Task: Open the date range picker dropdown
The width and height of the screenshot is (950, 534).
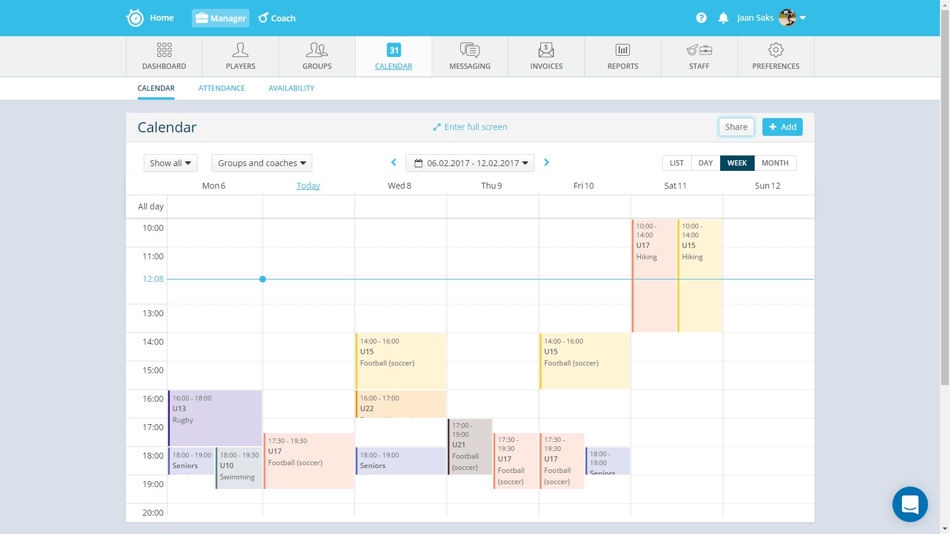Action: point(470,163)
